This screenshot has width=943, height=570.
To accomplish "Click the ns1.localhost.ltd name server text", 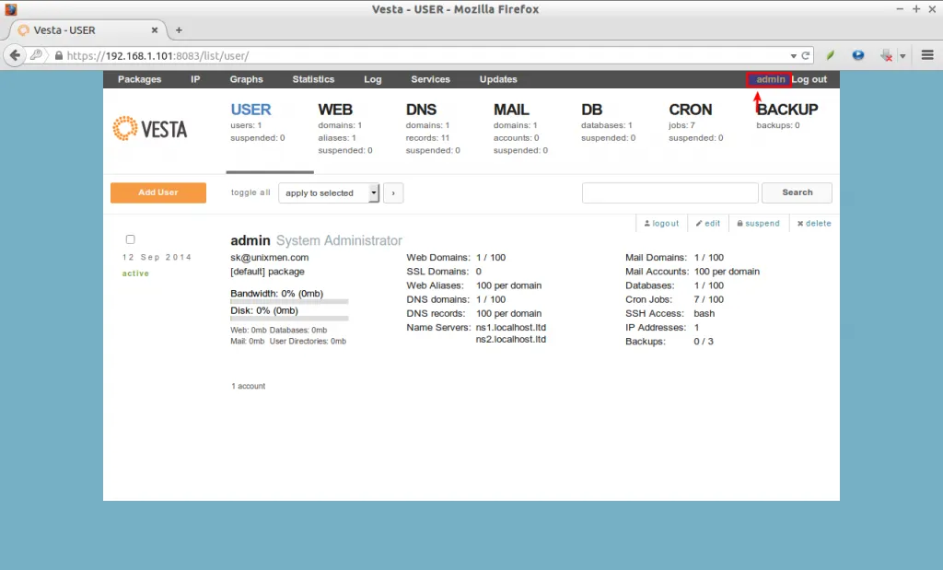I will (511, 327).
